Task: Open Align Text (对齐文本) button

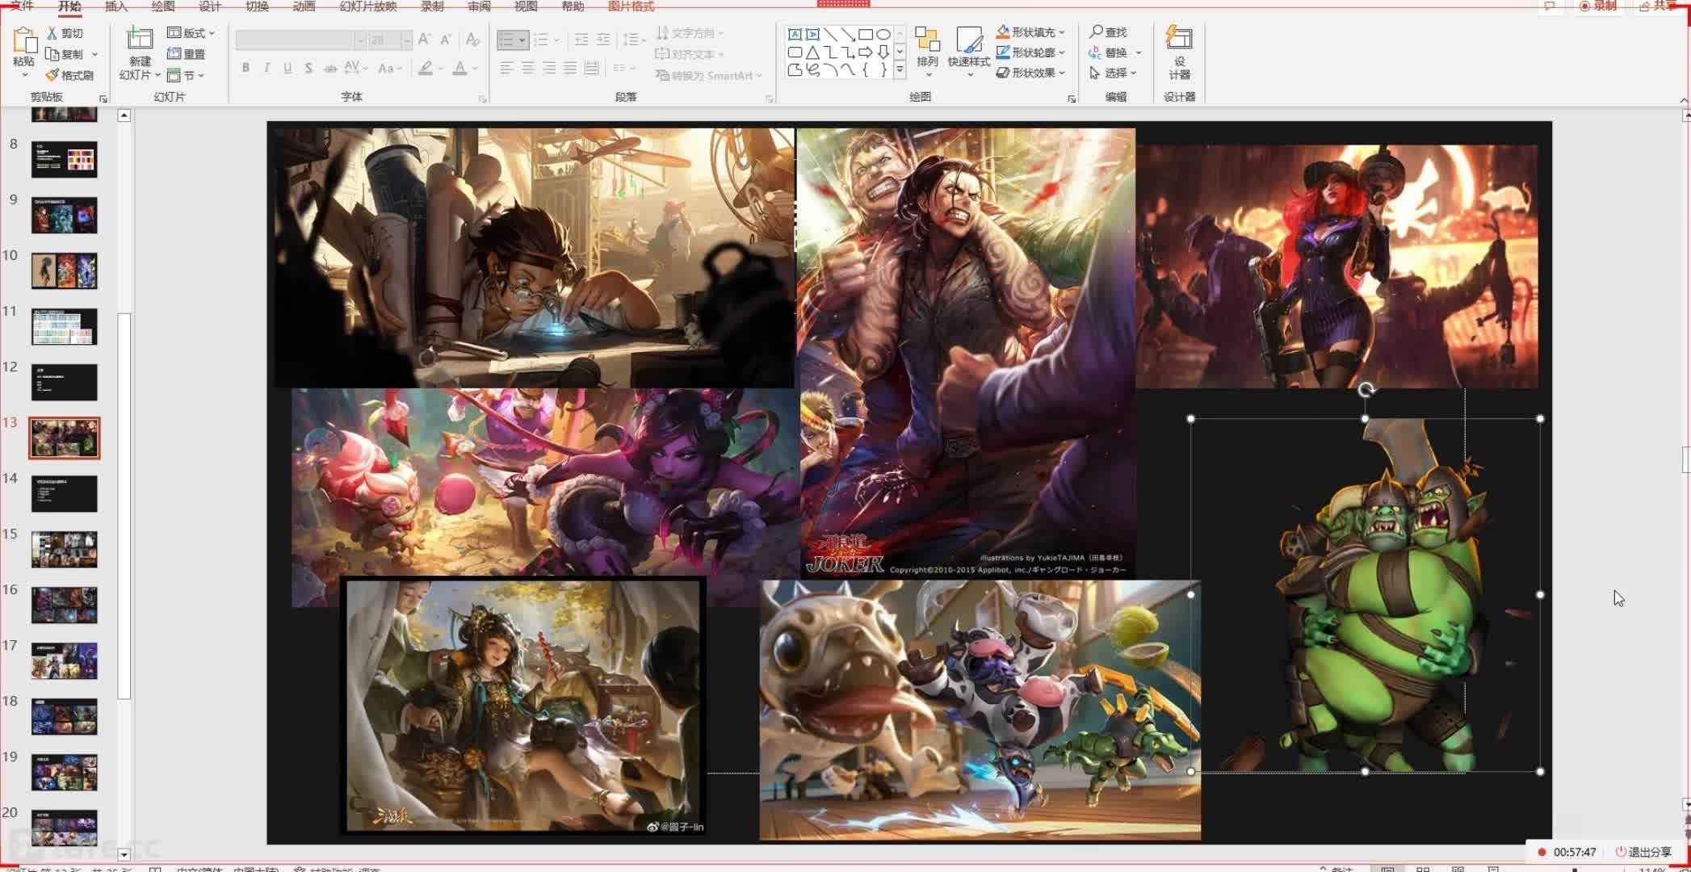Action: coord(690,54)
